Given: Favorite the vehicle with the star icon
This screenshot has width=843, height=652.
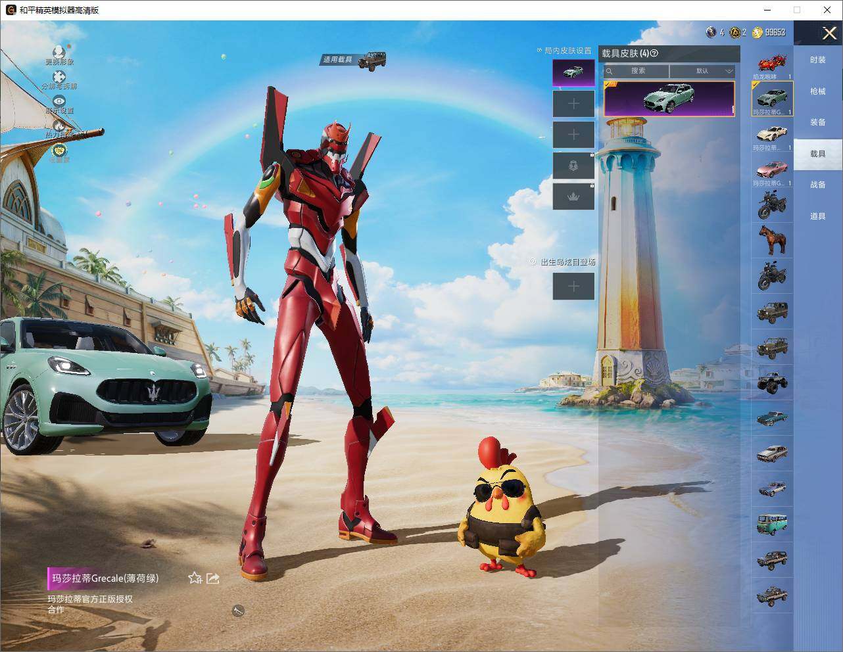Looking at the screenshot, I should click(195, 578).
